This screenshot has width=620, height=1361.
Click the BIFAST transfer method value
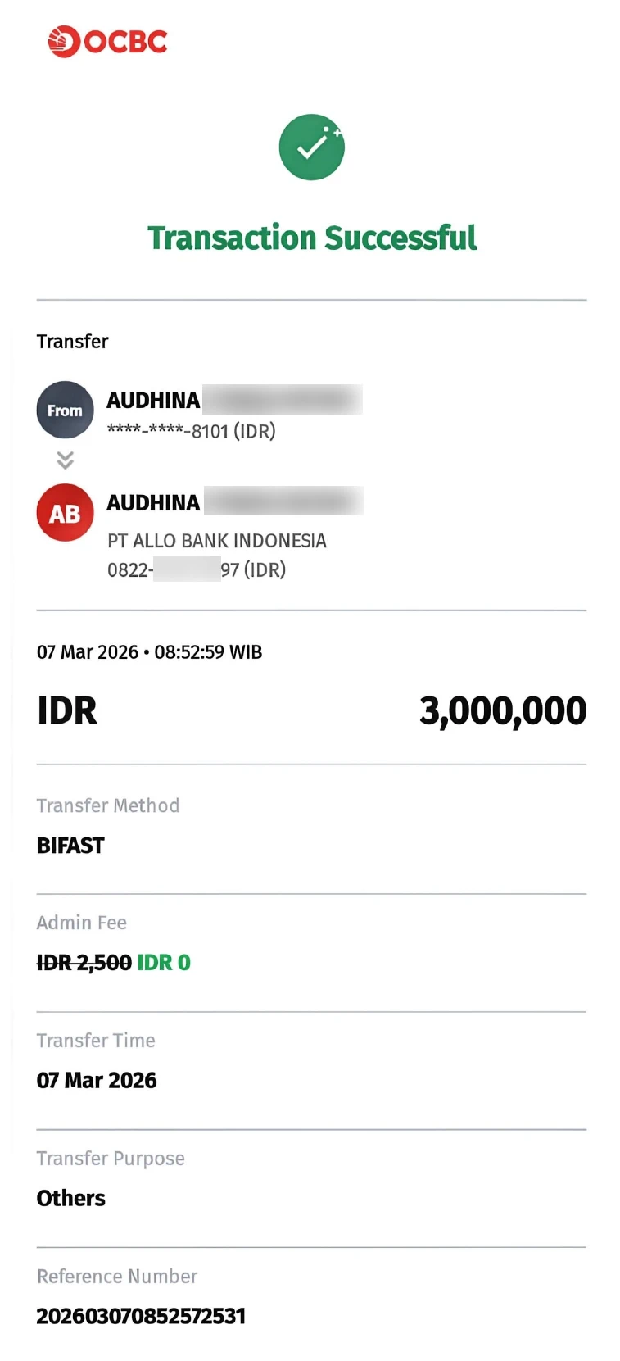tap(70, 846)
